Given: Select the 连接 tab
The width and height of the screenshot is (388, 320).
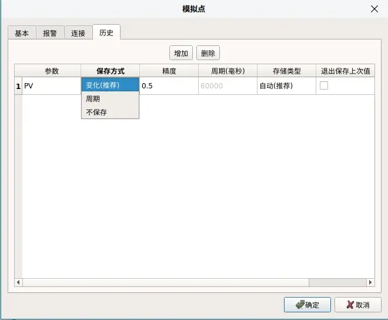Looking at the screenshot, I should 78,33.
